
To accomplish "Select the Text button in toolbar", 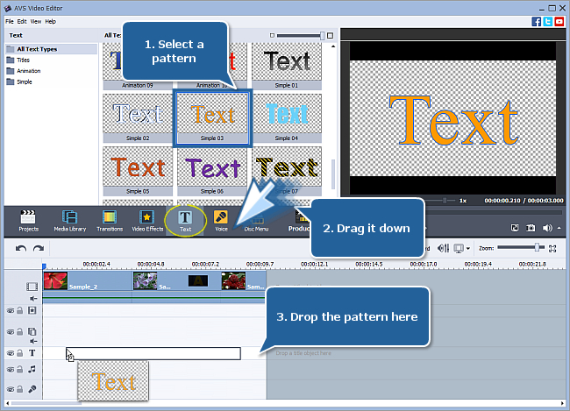I will pyautogui.click(x=185, y=221).
